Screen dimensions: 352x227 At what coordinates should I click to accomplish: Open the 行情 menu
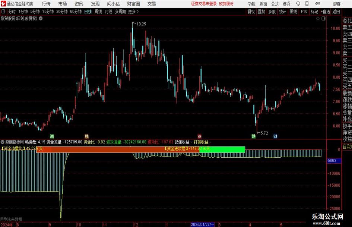pyautogui.click(x=46, y=4)
